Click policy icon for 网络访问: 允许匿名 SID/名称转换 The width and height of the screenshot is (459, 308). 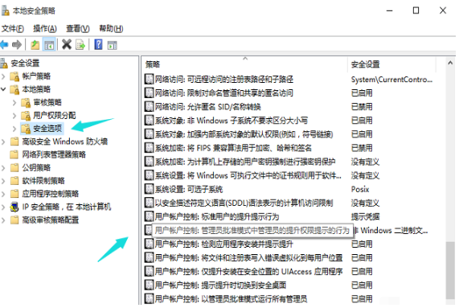point(149,107)
